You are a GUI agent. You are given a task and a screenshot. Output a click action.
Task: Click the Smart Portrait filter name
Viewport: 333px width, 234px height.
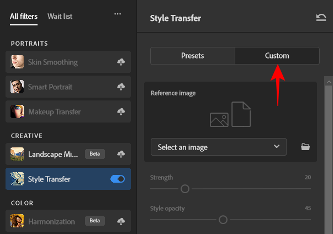[x=50, y=87]
